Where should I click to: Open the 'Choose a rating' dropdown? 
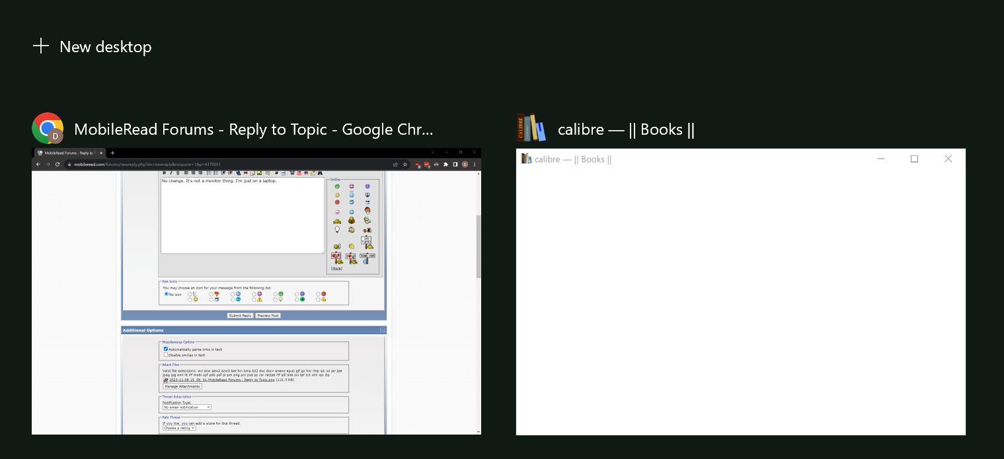(x=179, y=428)
